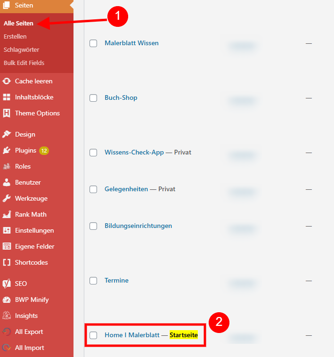Open the Bulk Edit Fields submenu item
This screenshot has width=334, height=357.
click(24, 63)
